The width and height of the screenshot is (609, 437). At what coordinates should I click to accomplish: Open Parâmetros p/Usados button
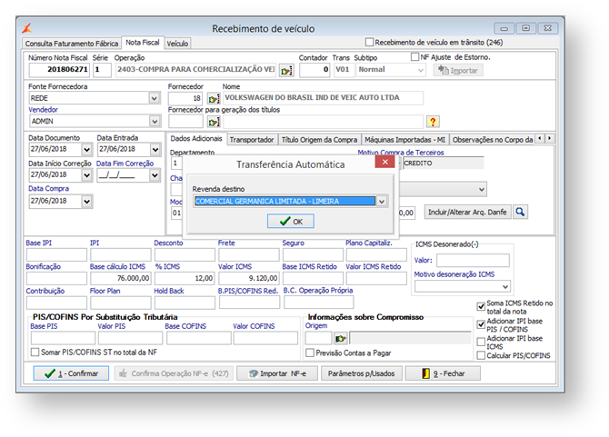pos(361,373)
